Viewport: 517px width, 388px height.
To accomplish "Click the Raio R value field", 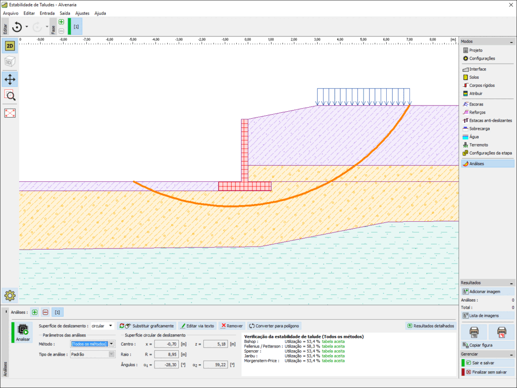I will (167, 354).
